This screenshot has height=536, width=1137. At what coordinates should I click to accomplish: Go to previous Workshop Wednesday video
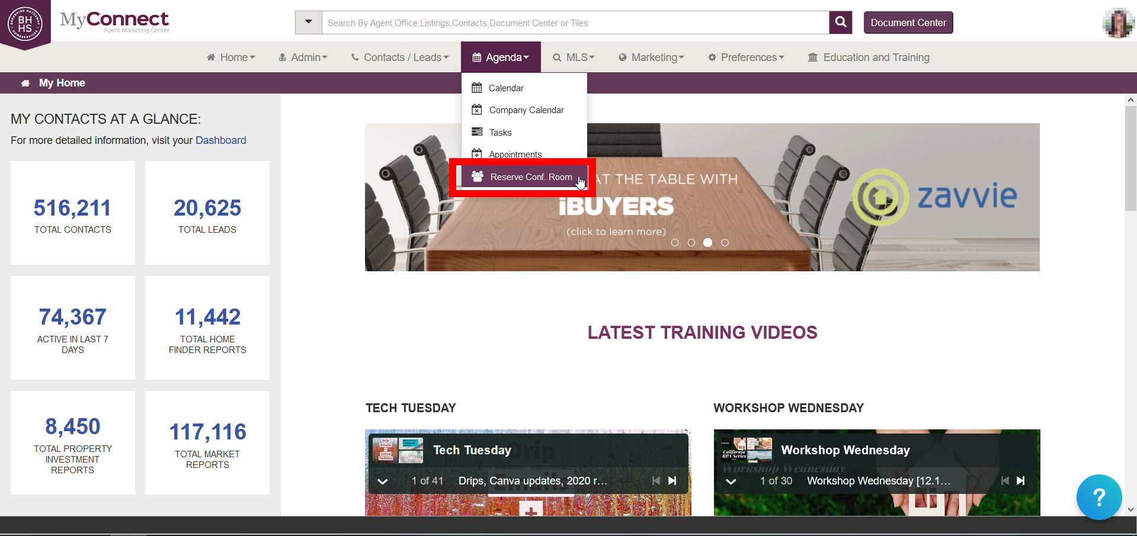point(1004,481)
